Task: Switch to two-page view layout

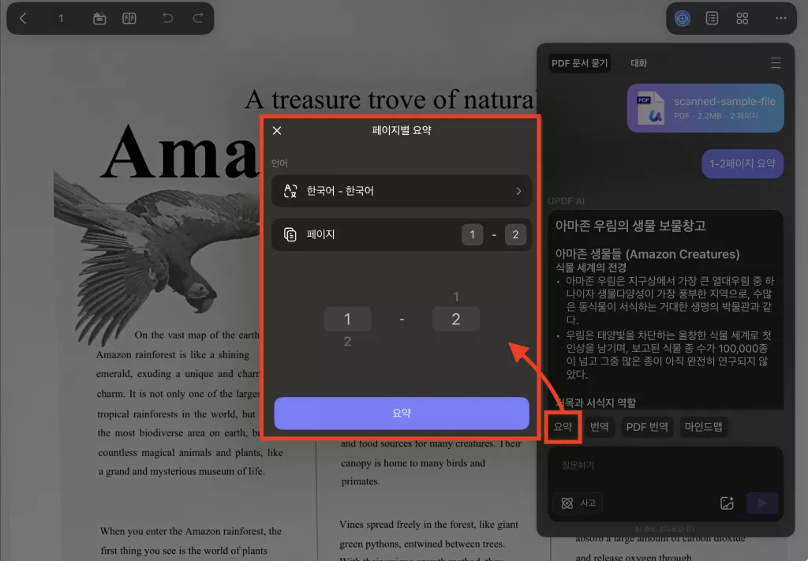Action: pos(129,17)
